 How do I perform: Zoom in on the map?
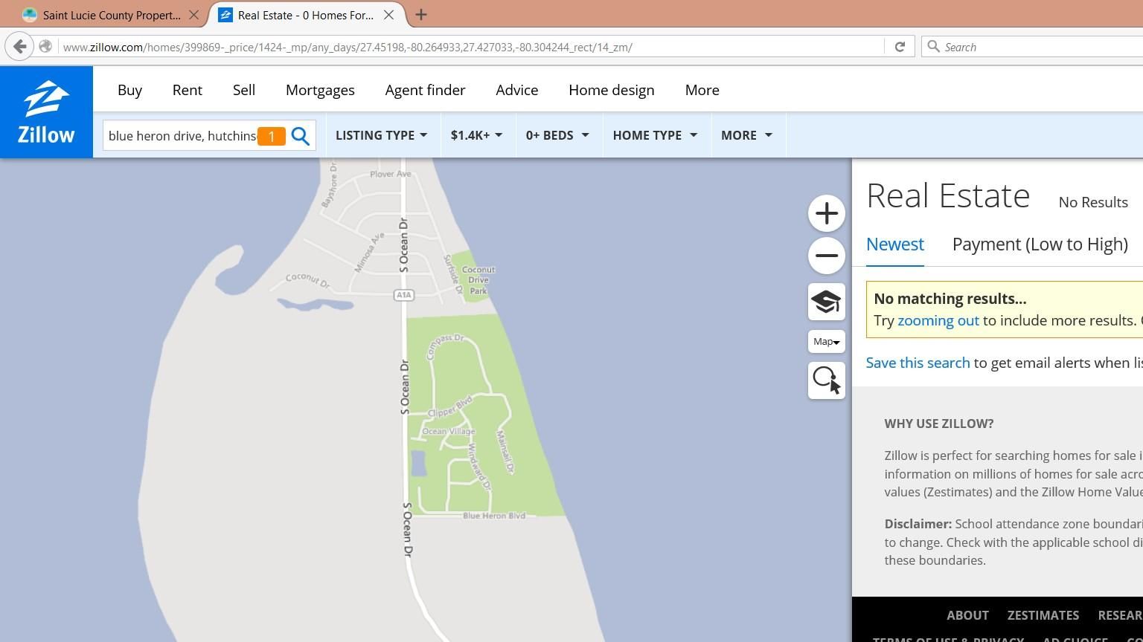click(x=827, y=214)
